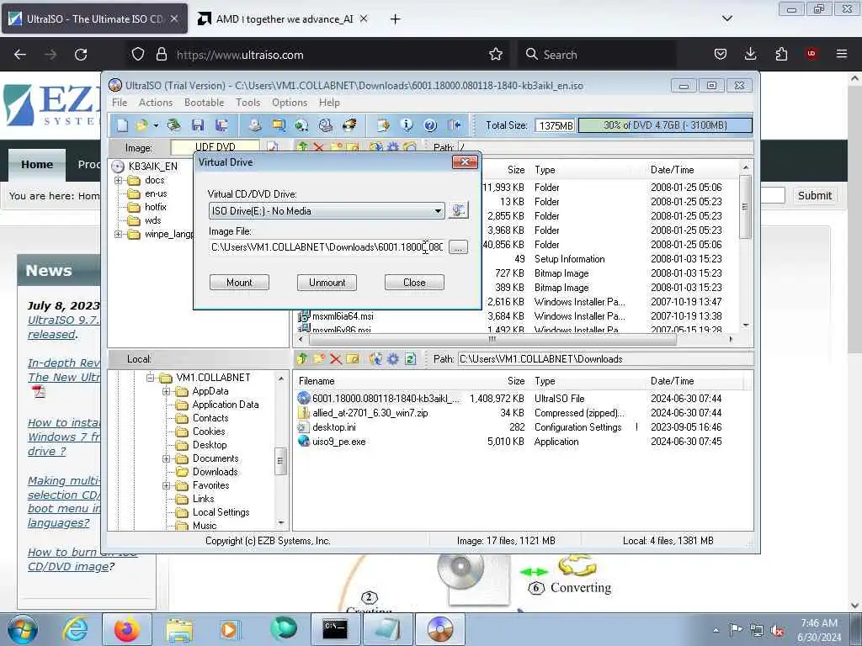Click the Information 'i' toolbar icon
The image size is (862, 646).
pyautogui.click(x=407, y=126)
